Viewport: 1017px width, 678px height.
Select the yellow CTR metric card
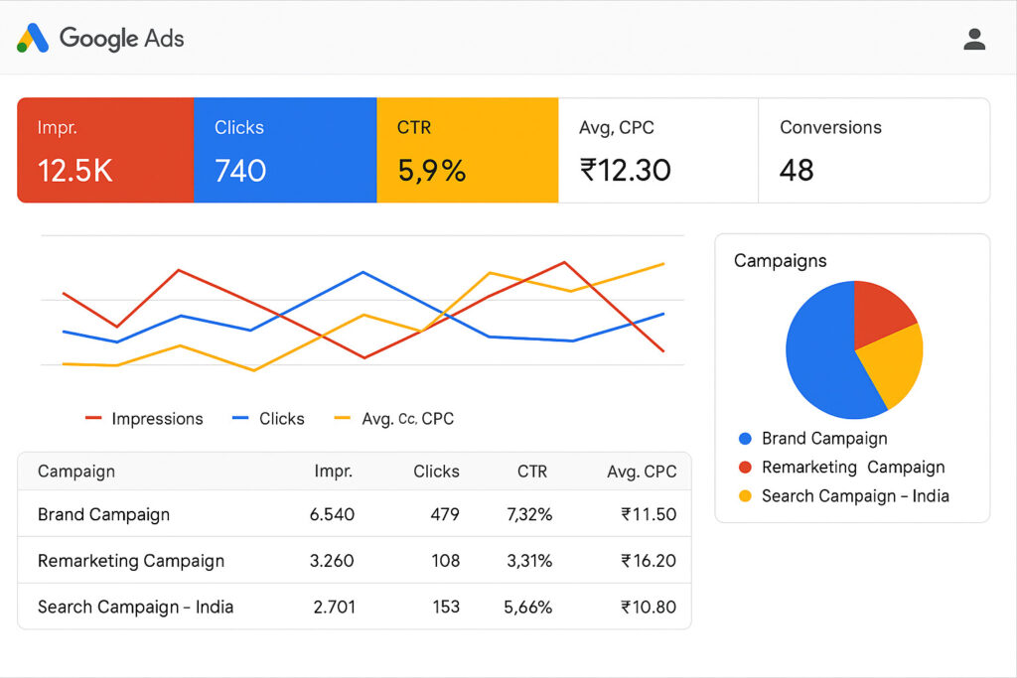(x=467, y=150)
